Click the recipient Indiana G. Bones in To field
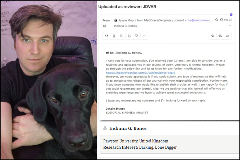Screen dimensions: 240x160 (125, 26)
